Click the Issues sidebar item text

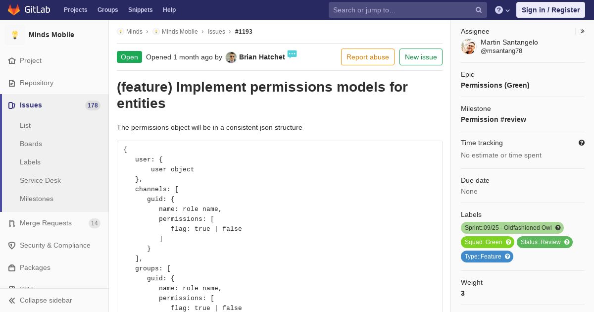(31, 105)
